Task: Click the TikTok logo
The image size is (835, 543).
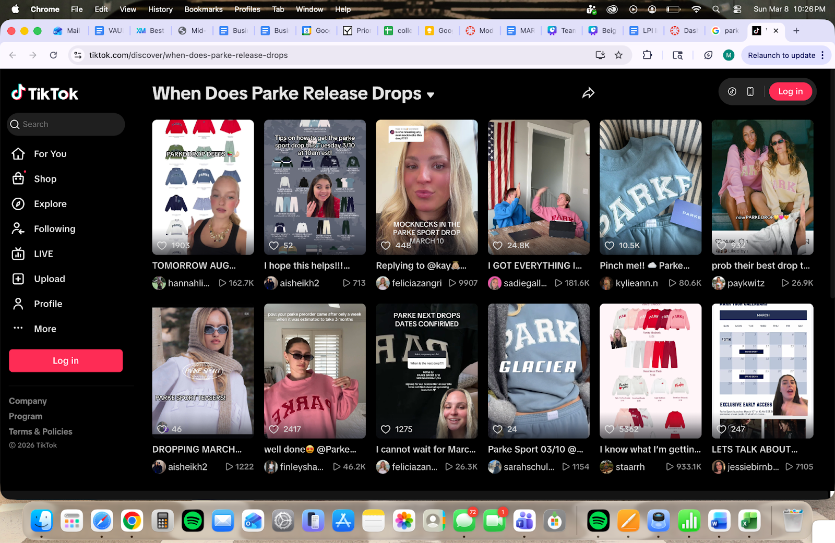Action: coord(45,93)
